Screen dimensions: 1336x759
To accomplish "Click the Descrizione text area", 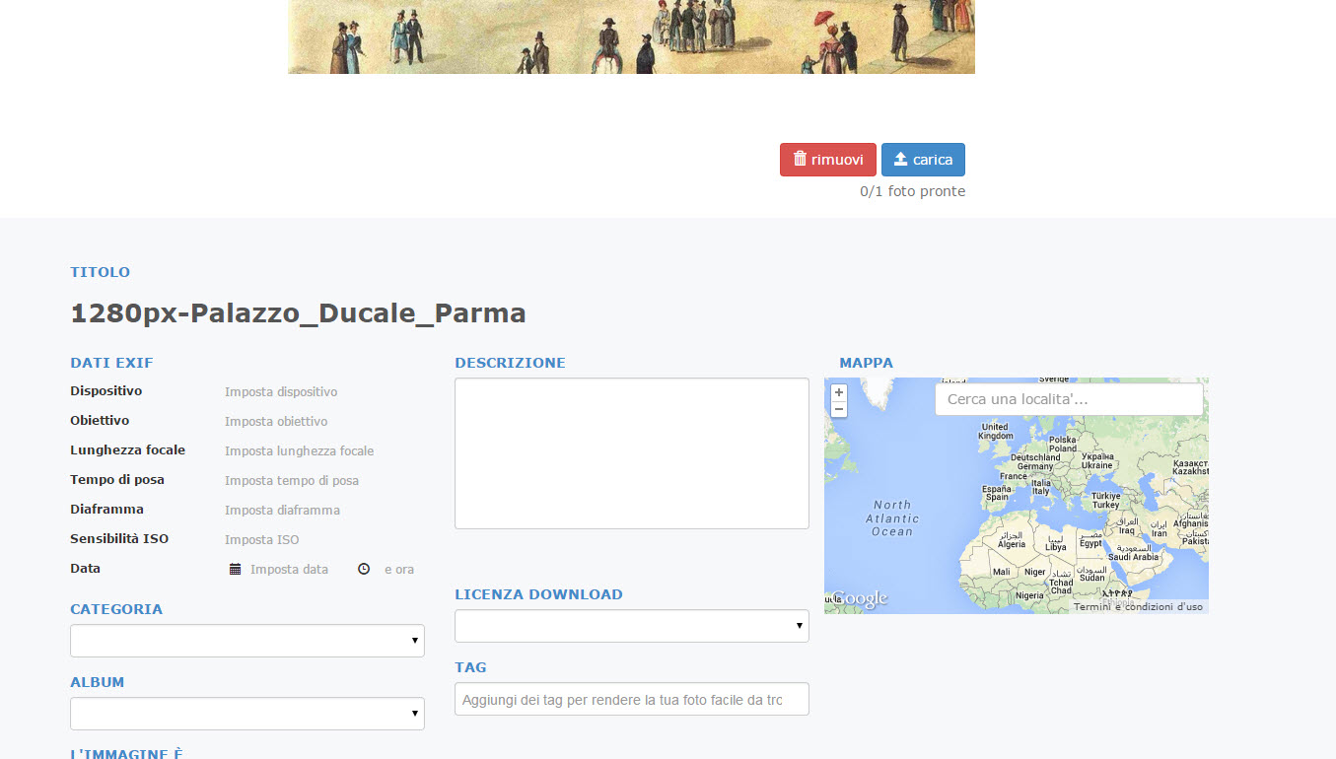I will pyautogui.click(x=632, y=453).
